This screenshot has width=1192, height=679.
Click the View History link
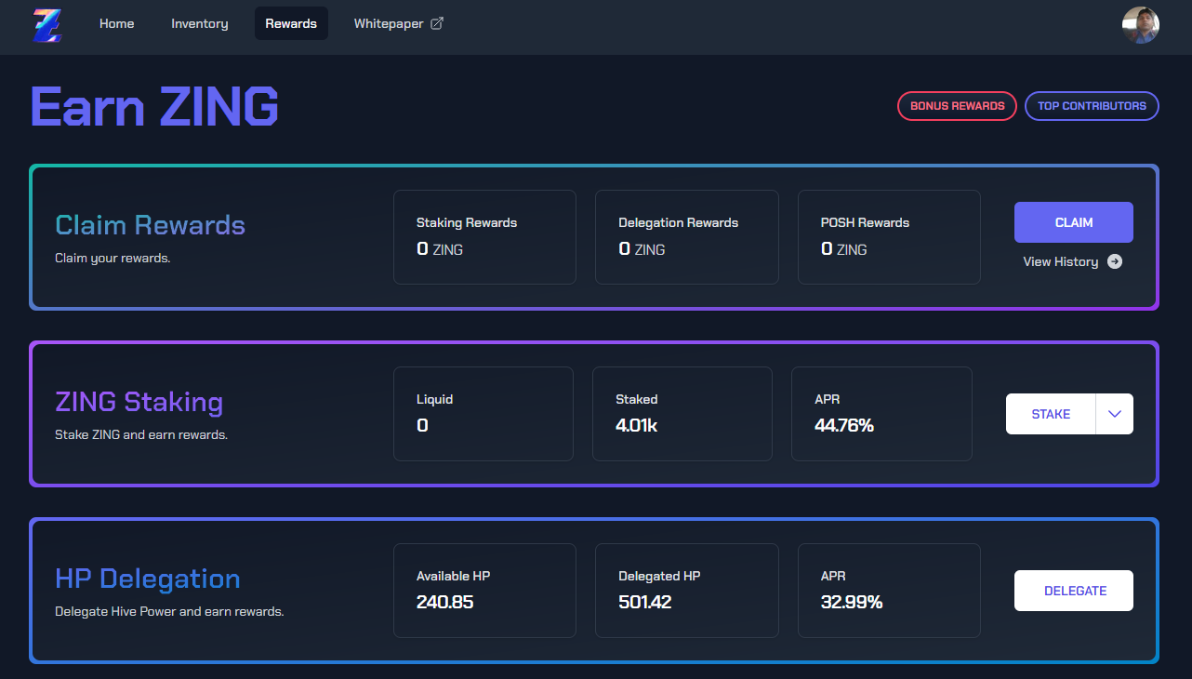(1073, 261)
